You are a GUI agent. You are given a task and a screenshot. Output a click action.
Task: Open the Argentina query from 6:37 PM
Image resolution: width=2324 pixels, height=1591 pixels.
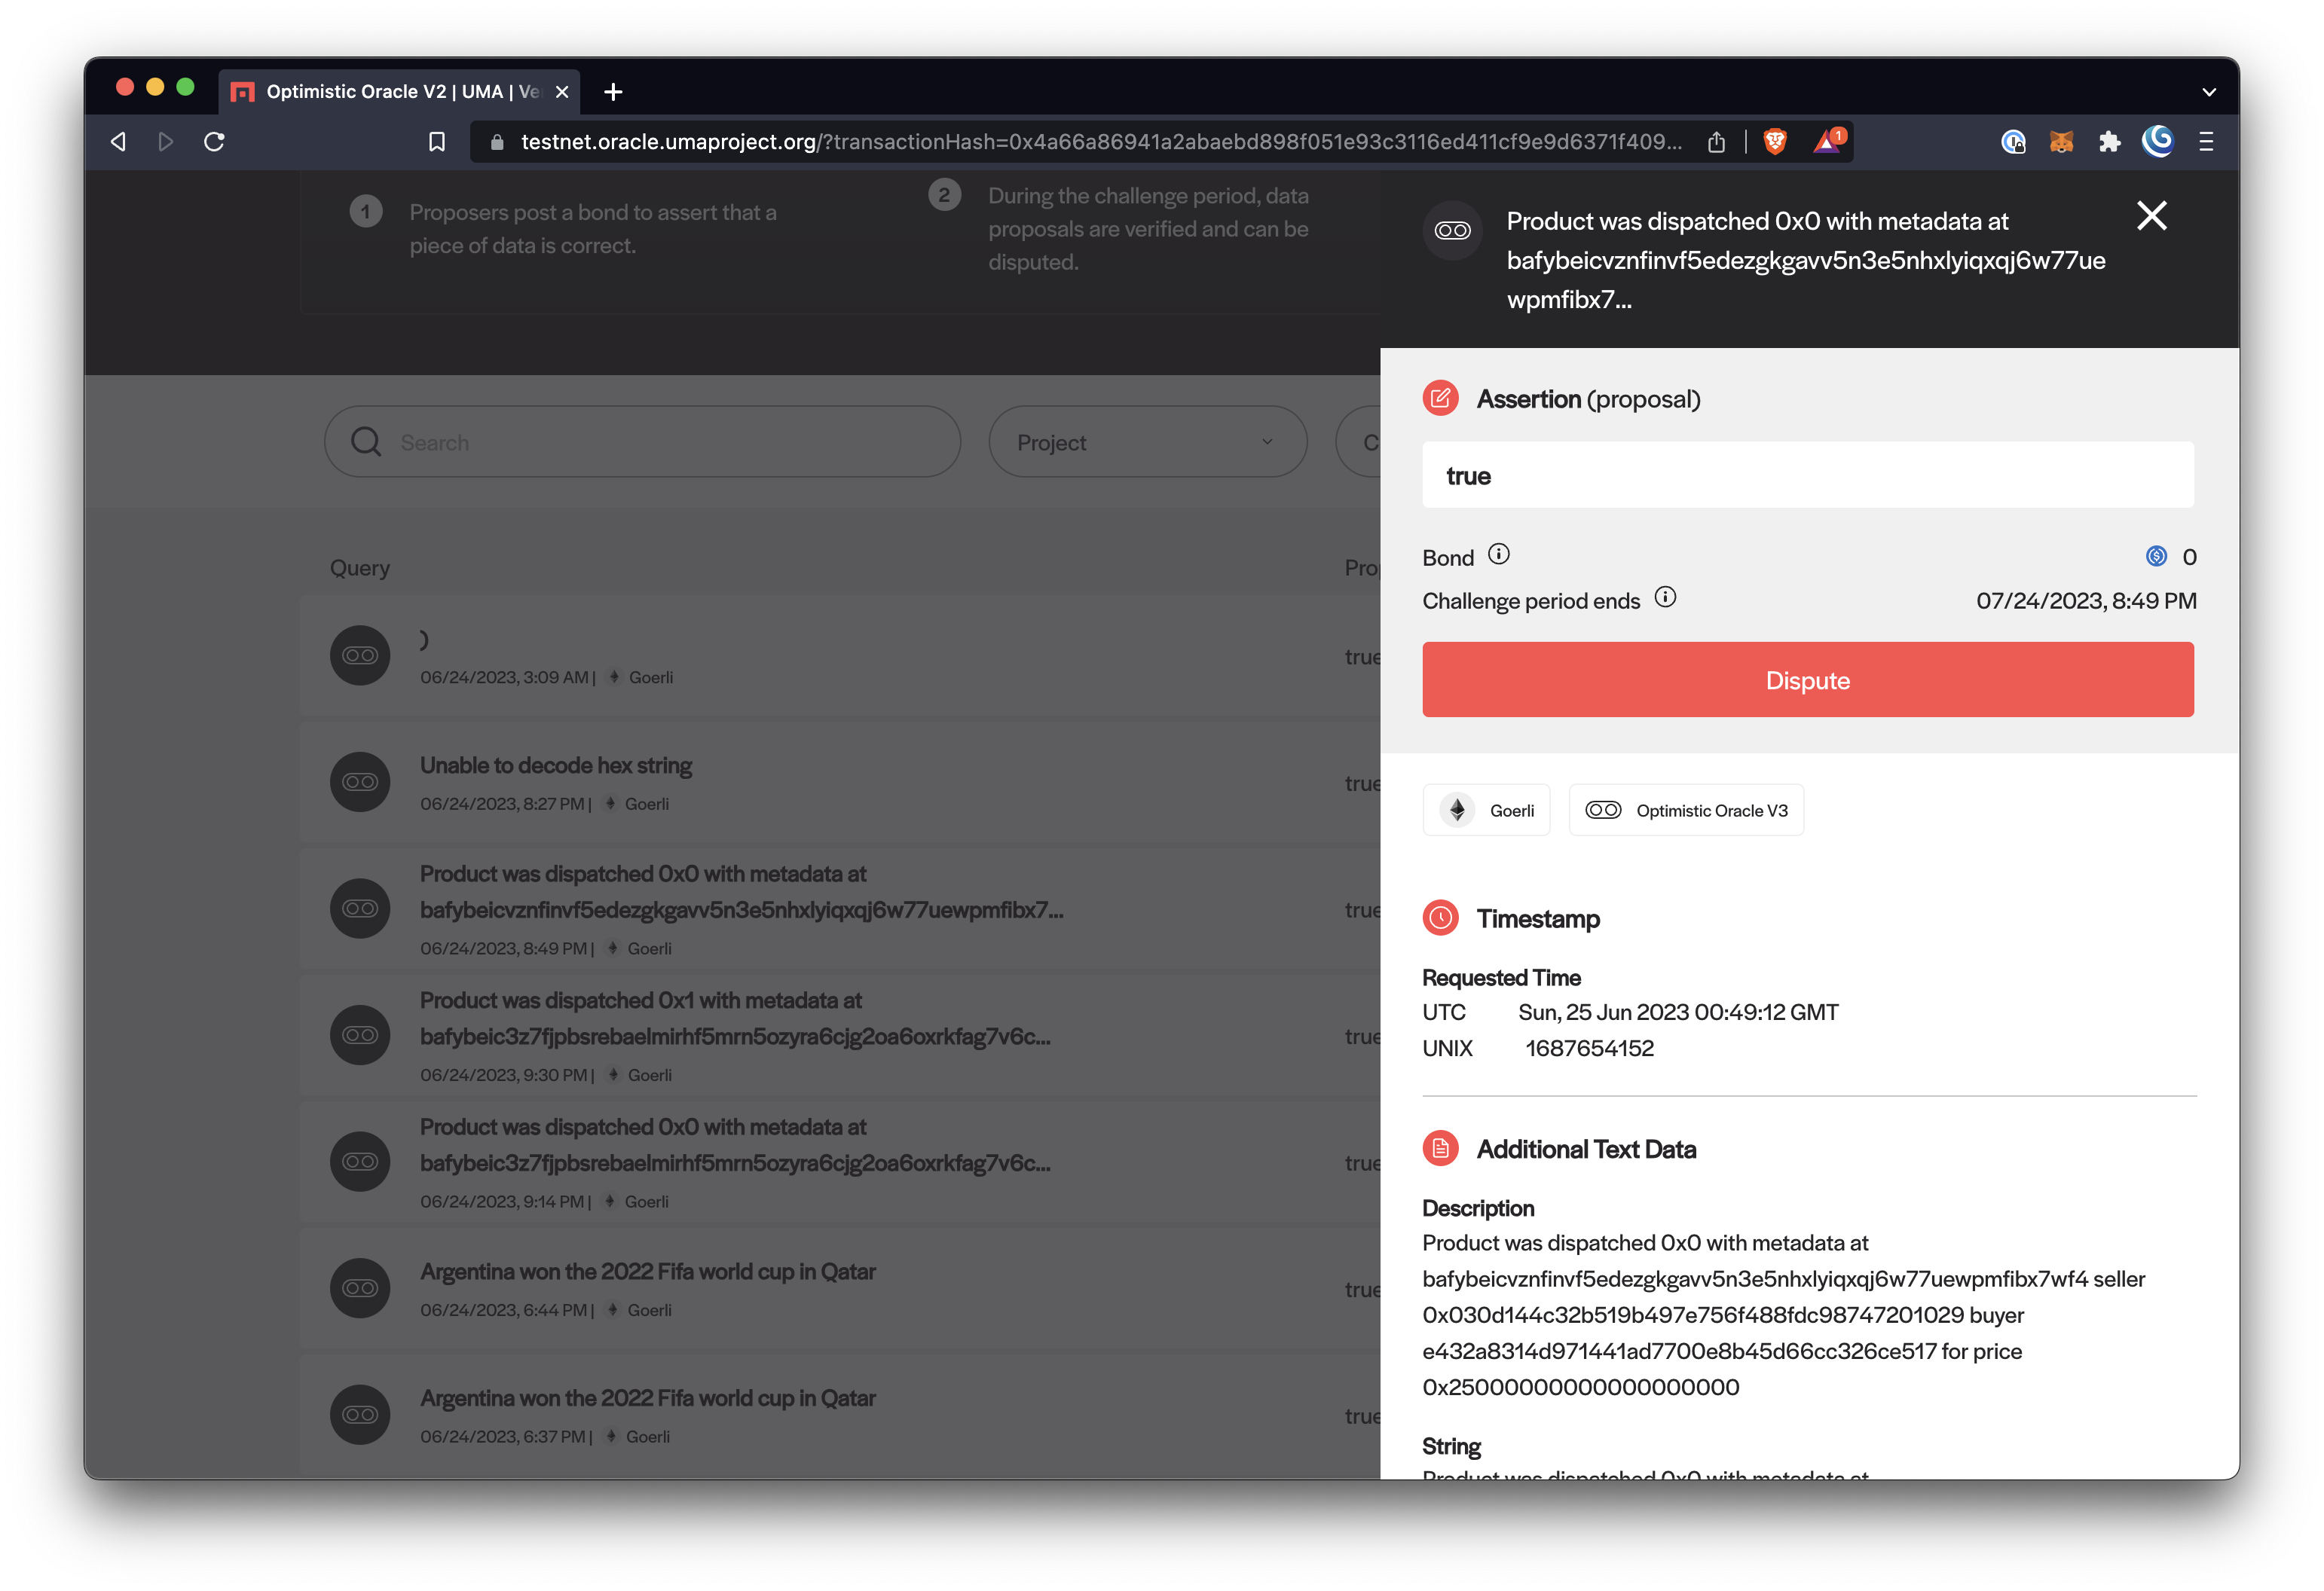coord(840,1415)
